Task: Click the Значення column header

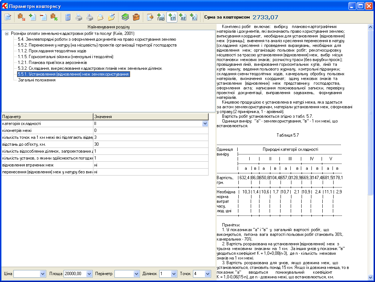Action: 150,117
